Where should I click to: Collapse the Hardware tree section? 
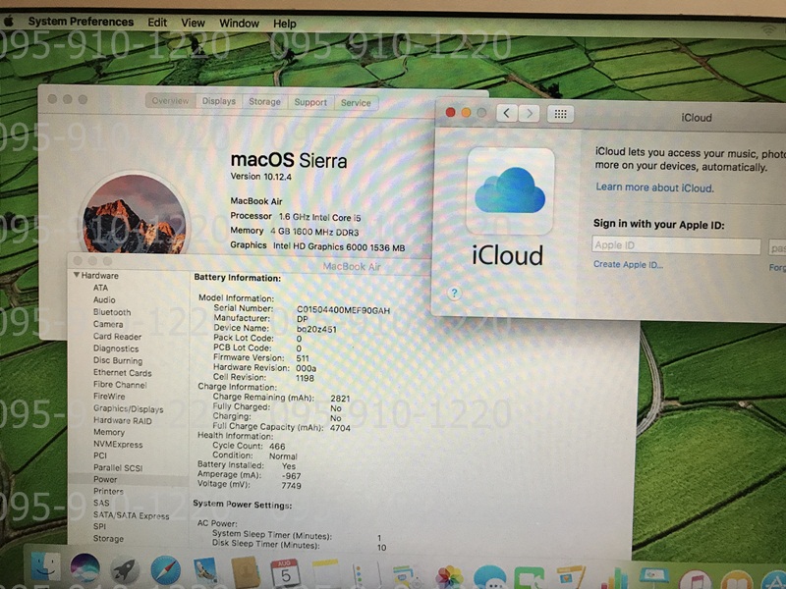point(77,275)
